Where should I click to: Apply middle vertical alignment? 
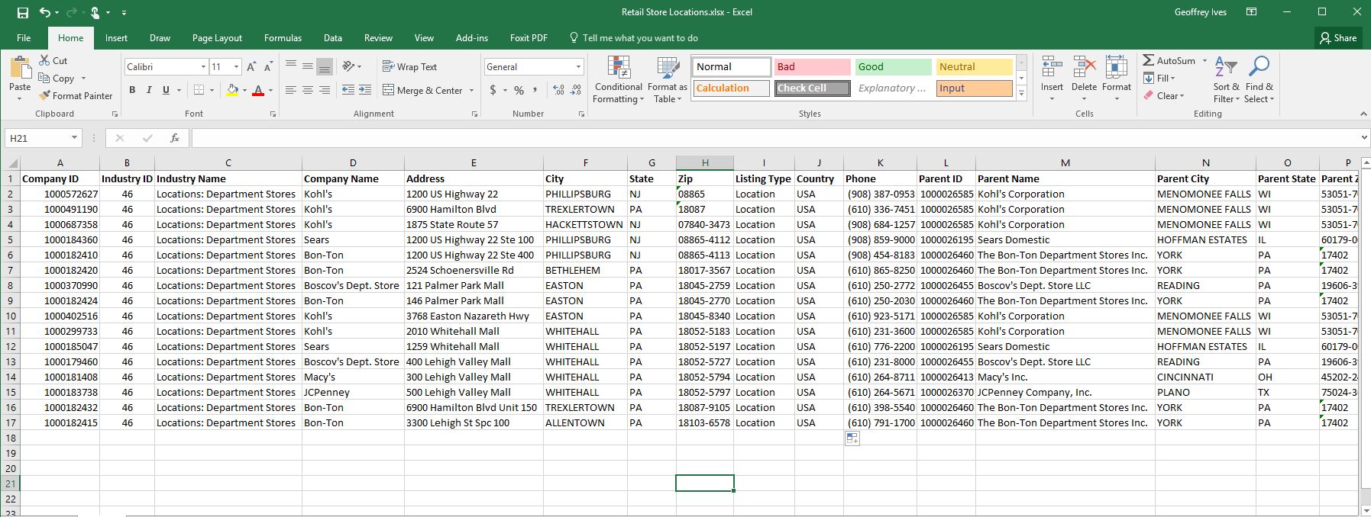(308, 66)
